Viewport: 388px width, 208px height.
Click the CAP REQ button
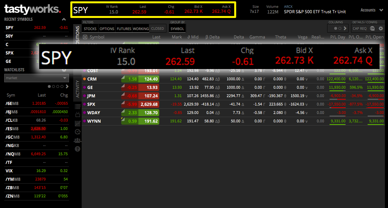click(x=360, y=28)
